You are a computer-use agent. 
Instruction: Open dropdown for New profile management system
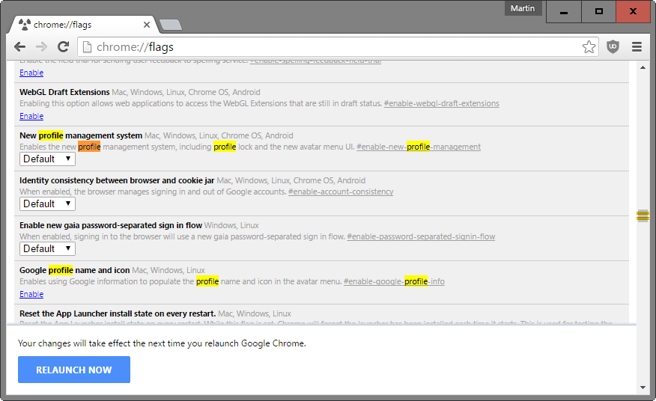(x=47, y=159)
